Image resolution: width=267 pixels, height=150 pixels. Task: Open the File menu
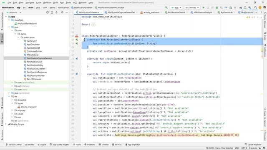9,2
